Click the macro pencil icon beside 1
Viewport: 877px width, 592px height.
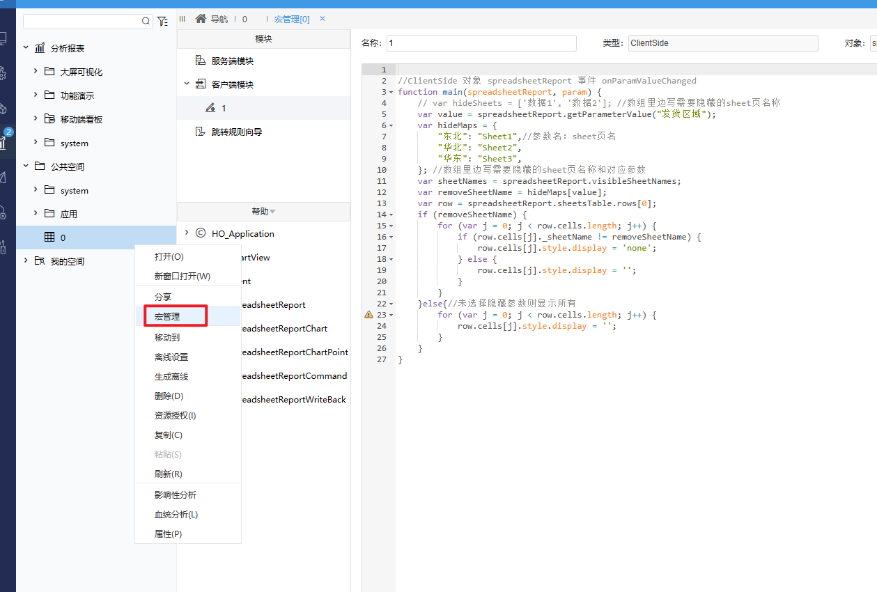[x=210, y=108]
